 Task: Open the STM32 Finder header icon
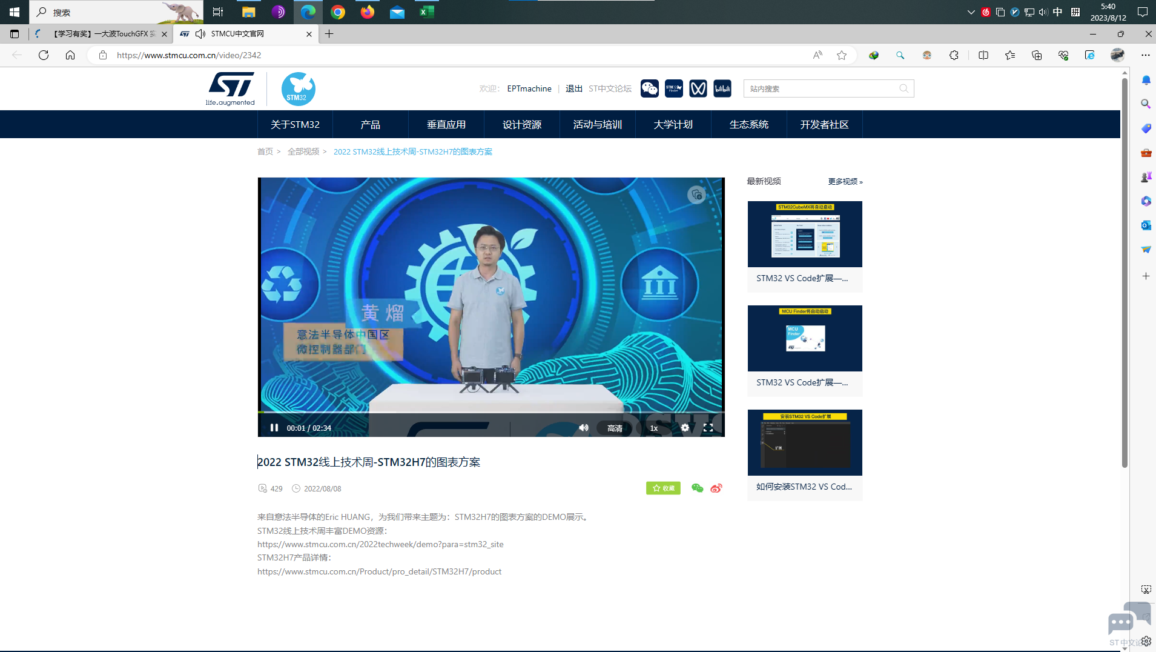click(x=673, y=88)
